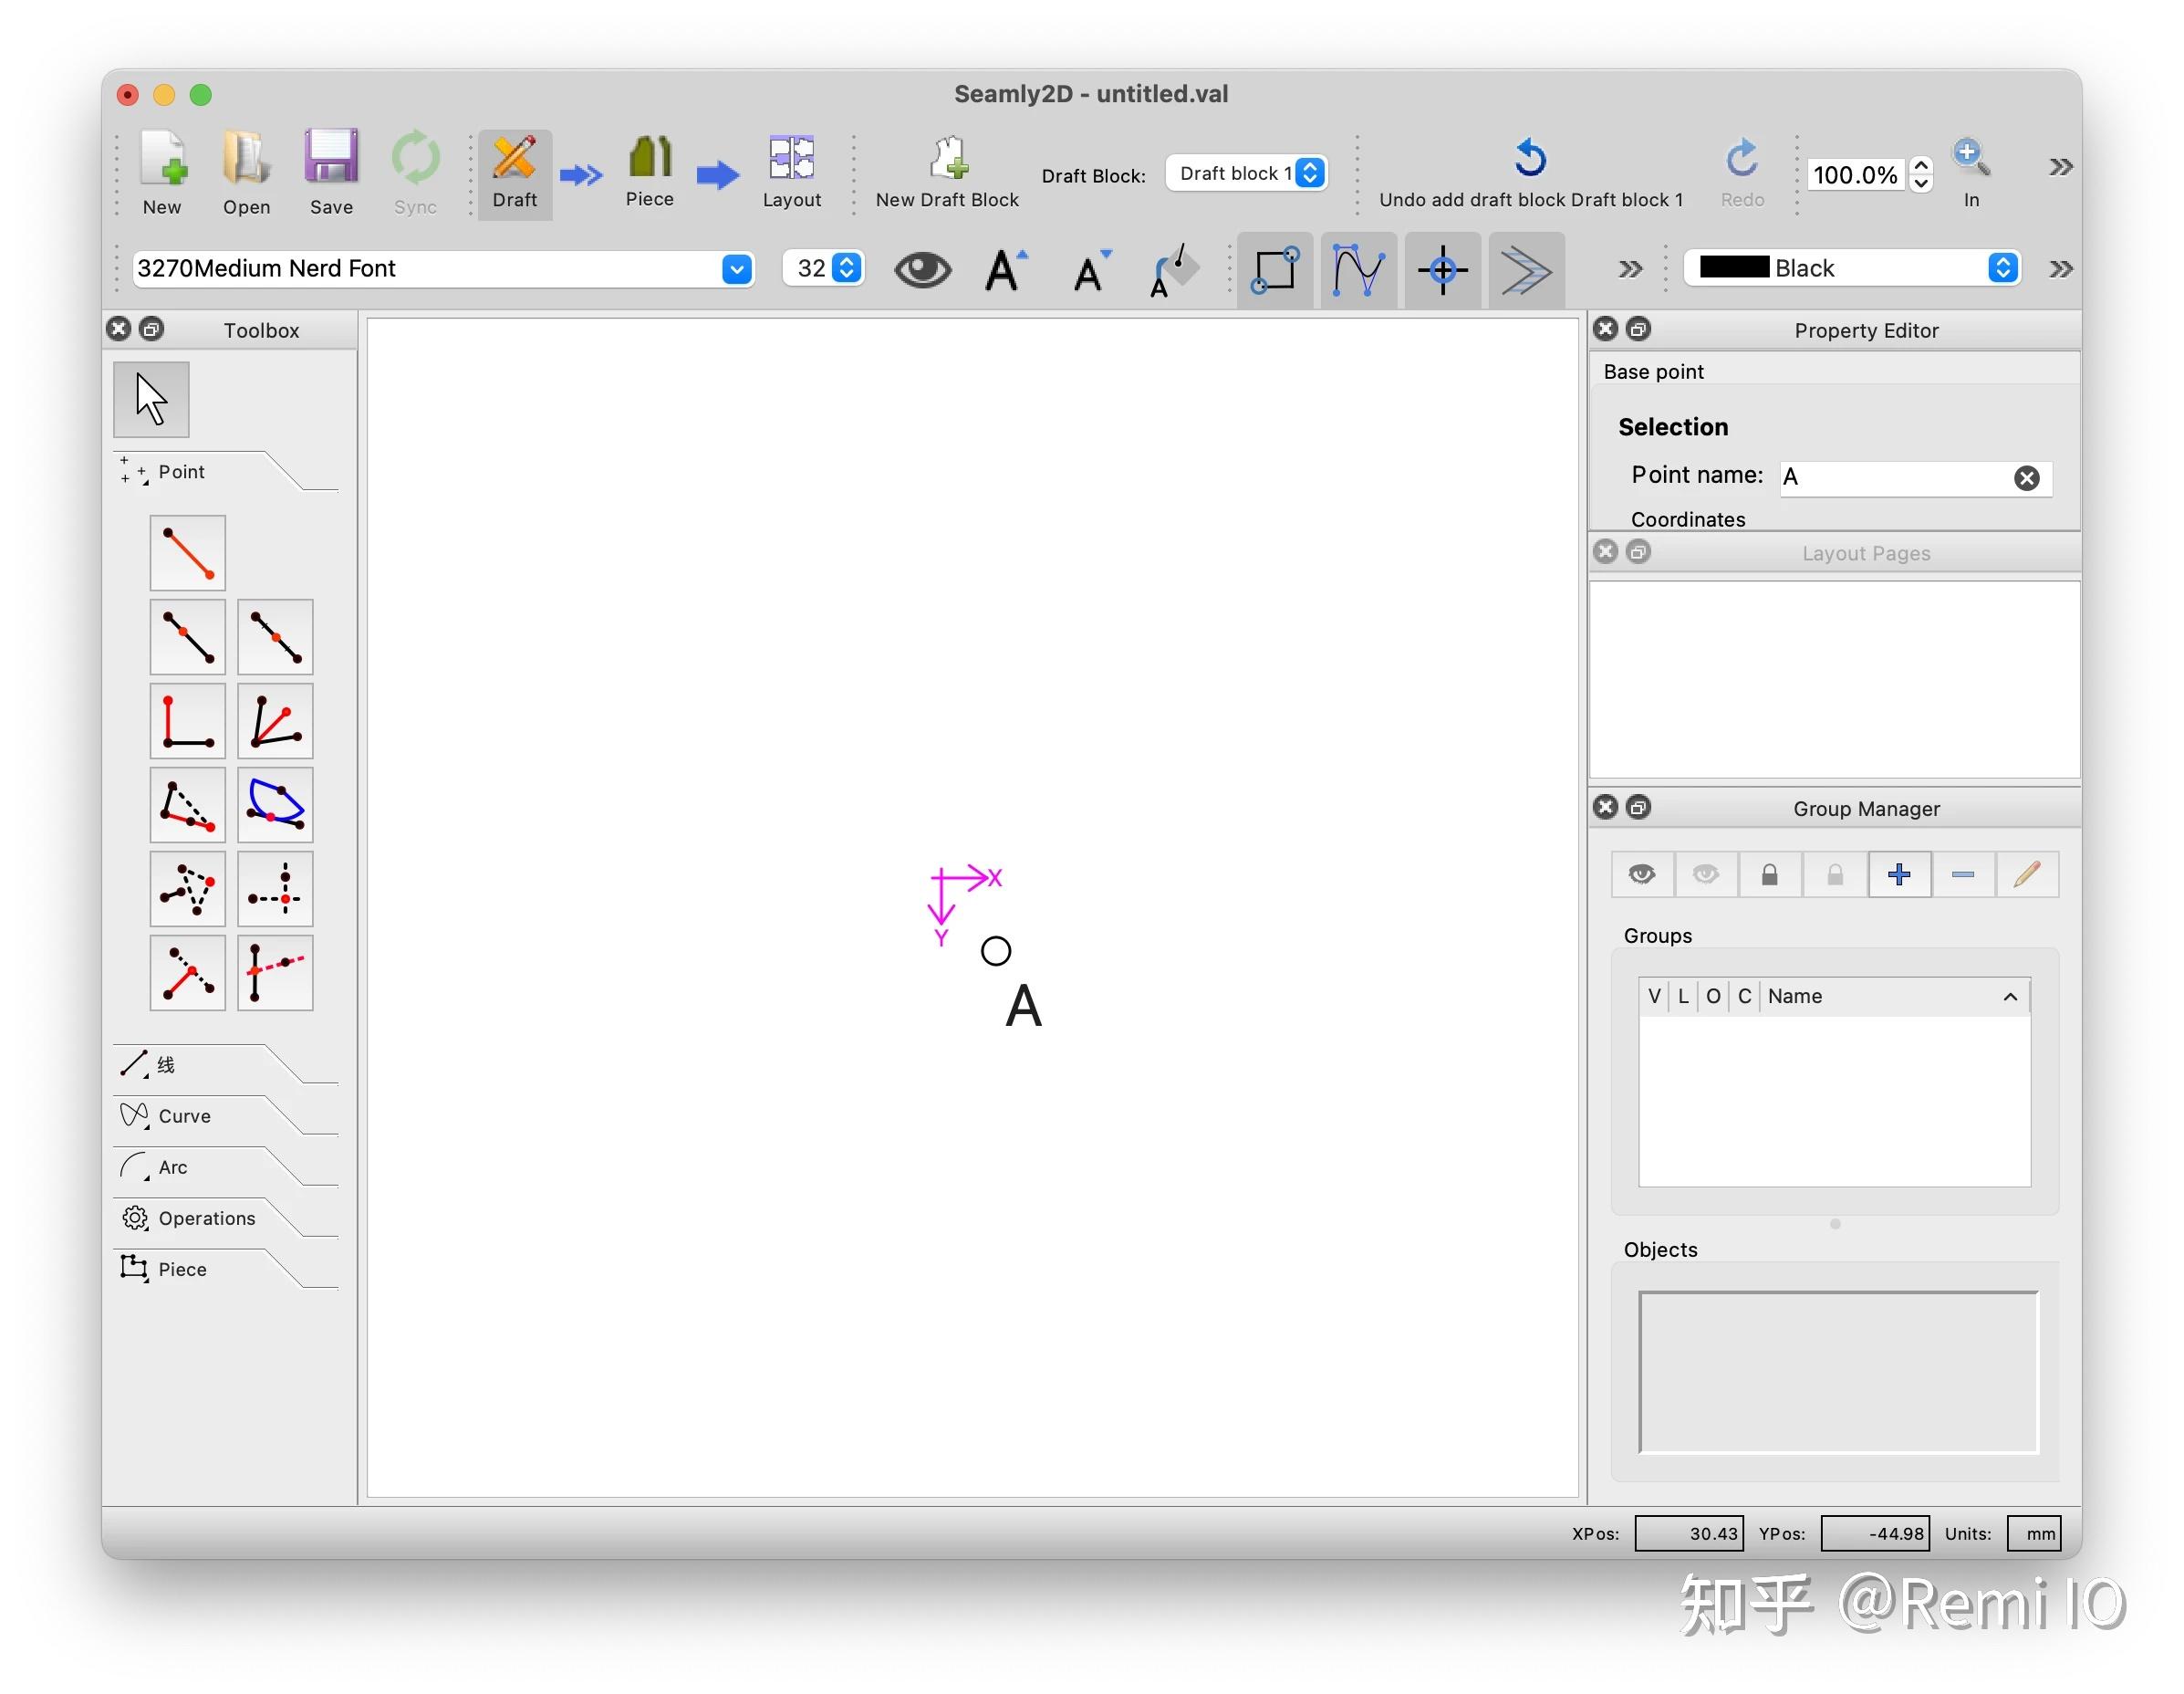Open the Arc toolbox tab
Image resolution: width=2184 pixels, height=1694 pixels.
point(172,1166)
